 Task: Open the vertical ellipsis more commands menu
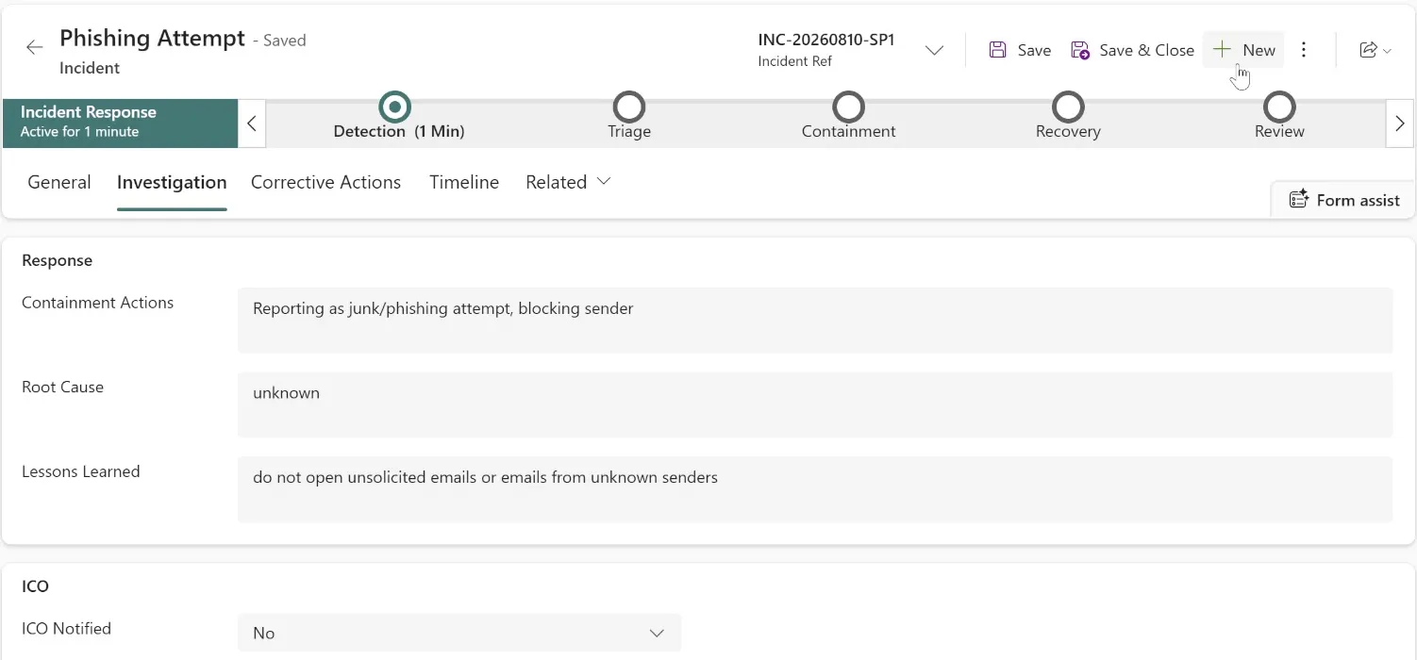[1304, 50]
